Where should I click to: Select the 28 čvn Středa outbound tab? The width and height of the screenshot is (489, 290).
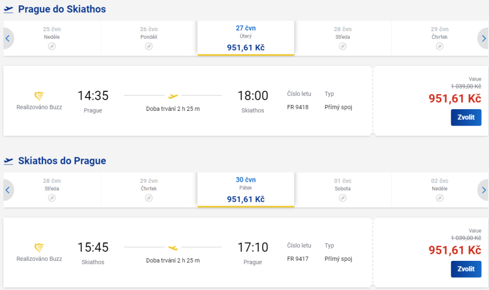click(x=343, y=37)
